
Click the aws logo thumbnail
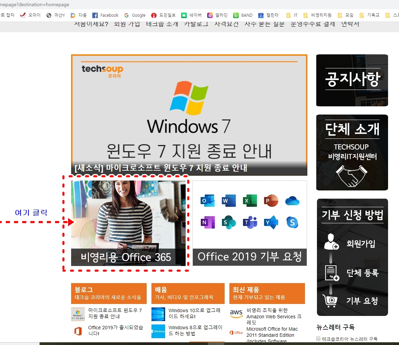(236, 314)
